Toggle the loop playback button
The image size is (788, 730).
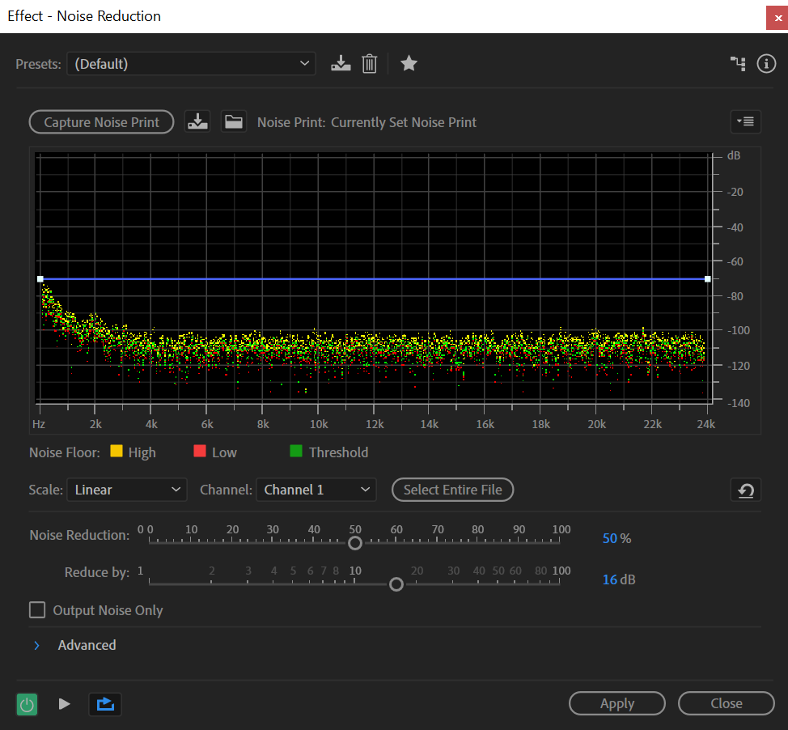click(x=106, y=704)
